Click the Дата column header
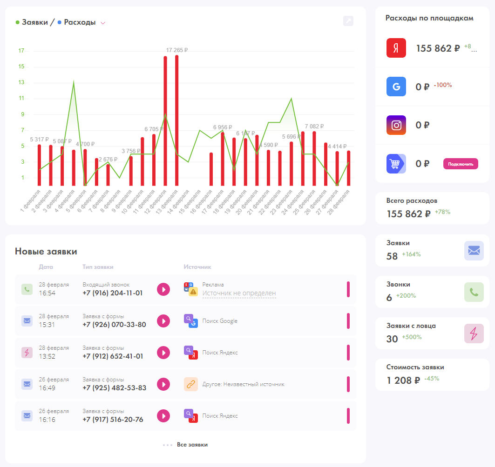The image size is (495, 467). (46, 267)
